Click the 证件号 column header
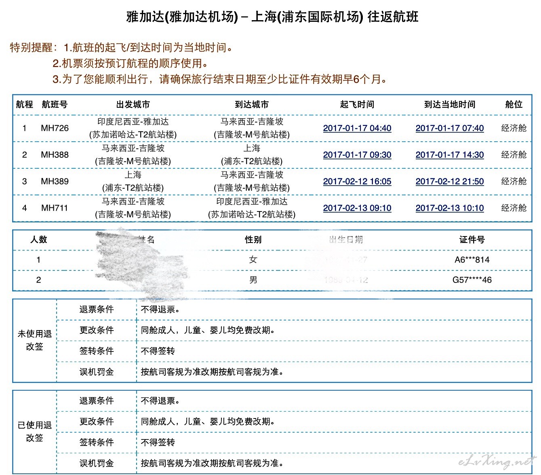Screen dimensions: 541x475 tap(472, 240)
